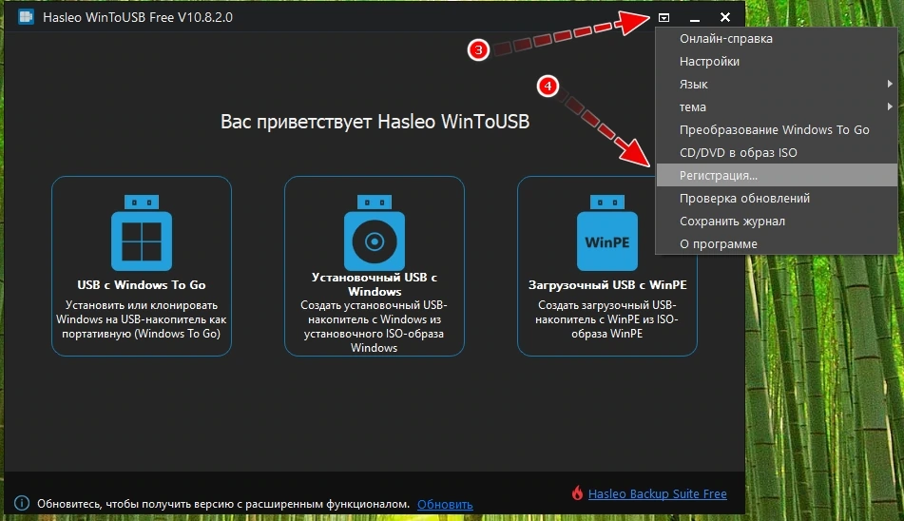Viewport: 904px width, 521px height.
Task: Click Загрузочный USB с WinPE title
Action: click(x=607, y=284)
